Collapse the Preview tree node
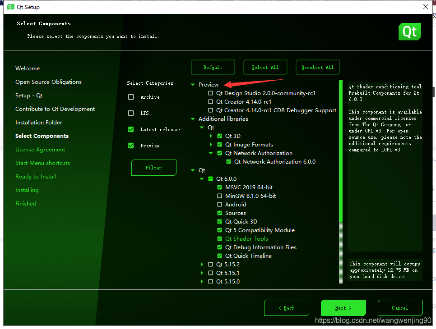 click(x=192, y=84)
